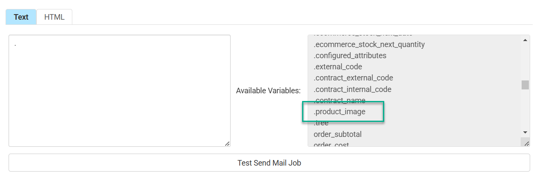
Task: Click the Available Variables label
Action: pos(268,91)
